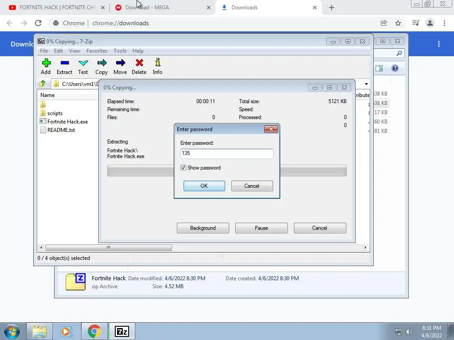Click the Info toolbar icon in 7-Zip
This screenshot has height=340, width=454.
coord(157,66)
